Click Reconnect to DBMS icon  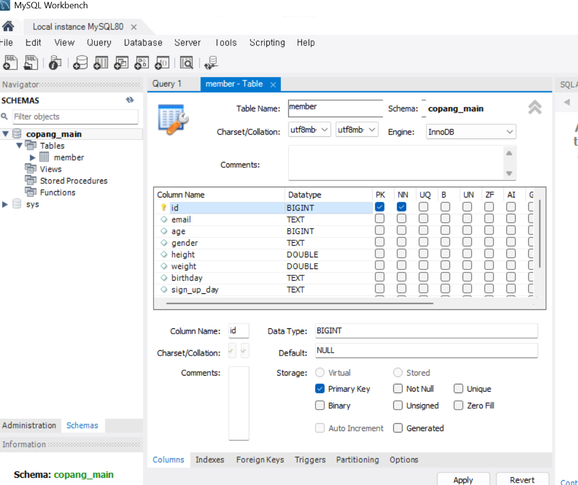coord(211,63)
